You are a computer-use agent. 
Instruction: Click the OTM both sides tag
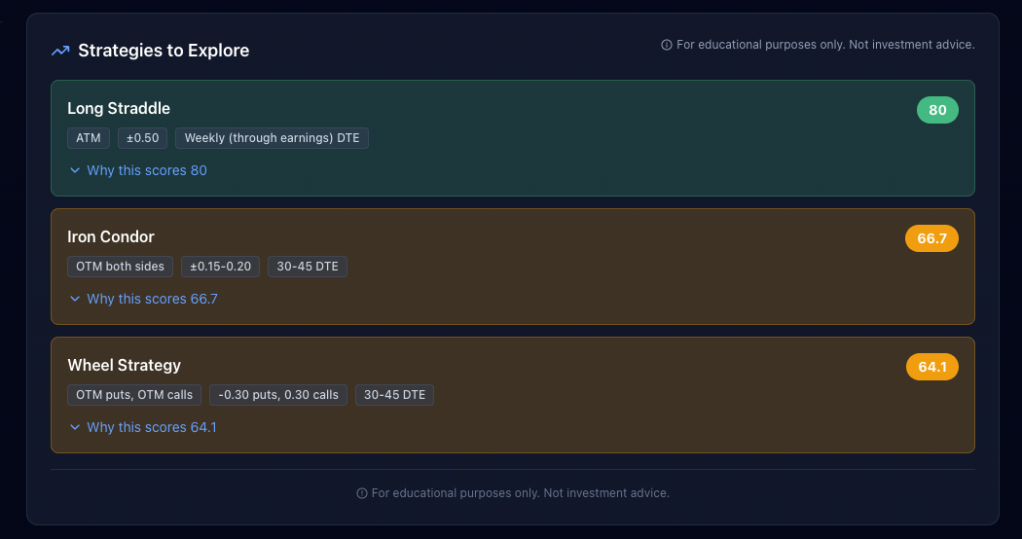click(x=121, y=267)
